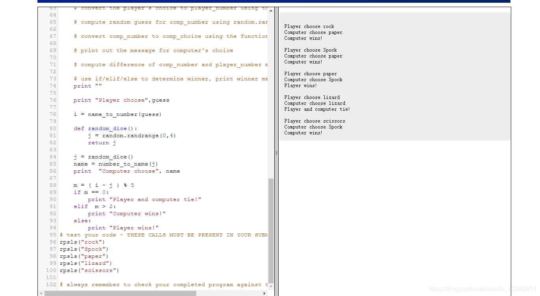540x296 pixels.
Task: Click the editor horizontal scrollbar thumb
Action: point(120,293)
